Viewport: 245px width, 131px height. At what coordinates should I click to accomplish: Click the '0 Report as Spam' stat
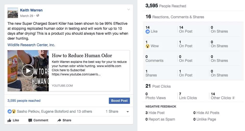pyautogui.click(x=160, y=119)
